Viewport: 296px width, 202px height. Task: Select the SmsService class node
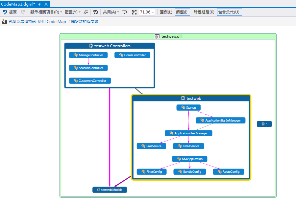point(151,146)
